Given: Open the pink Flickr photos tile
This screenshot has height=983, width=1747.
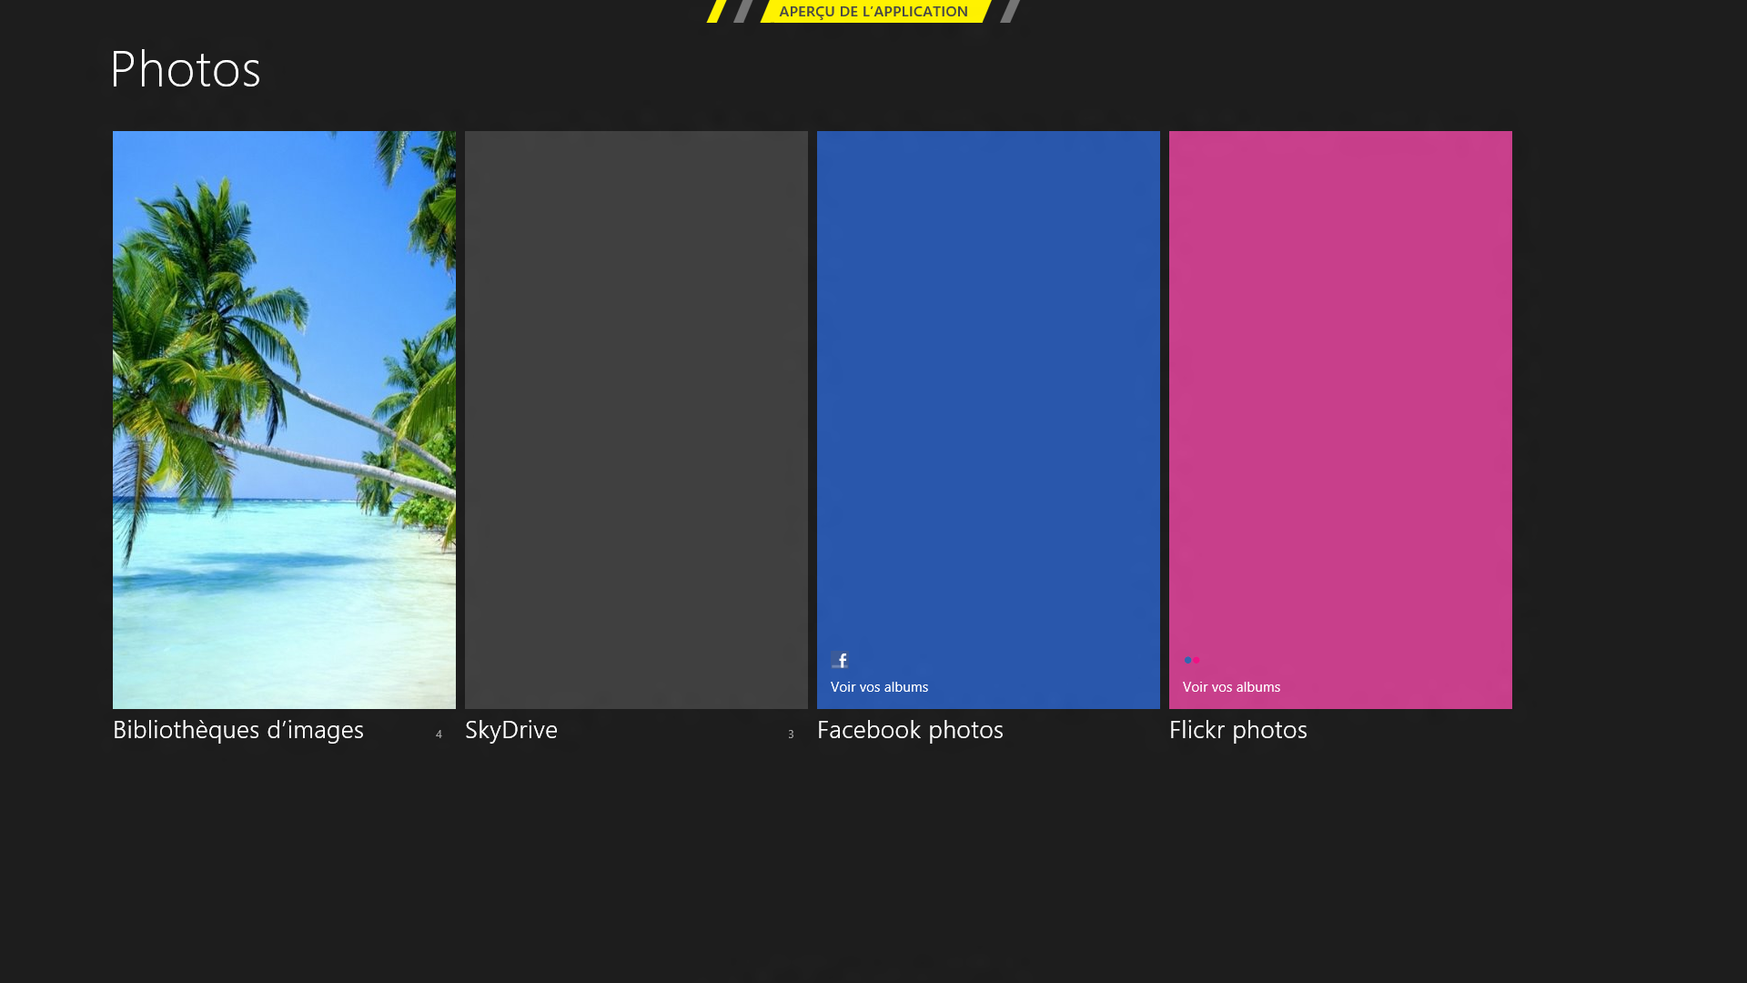Looking at the screenshot, I should coord(1340,420).
